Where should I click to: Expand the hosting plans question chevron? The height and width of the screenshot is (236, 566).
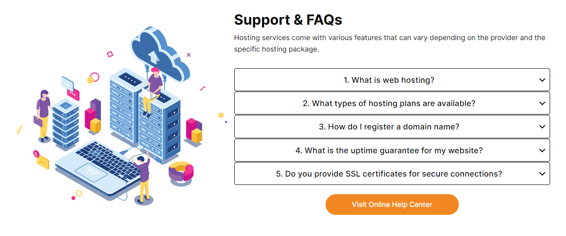(542, 103)
